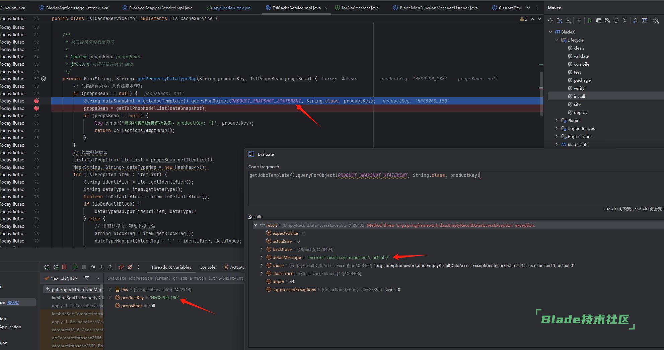Collapse the result exception node in Evaluate

coord(255,225)
